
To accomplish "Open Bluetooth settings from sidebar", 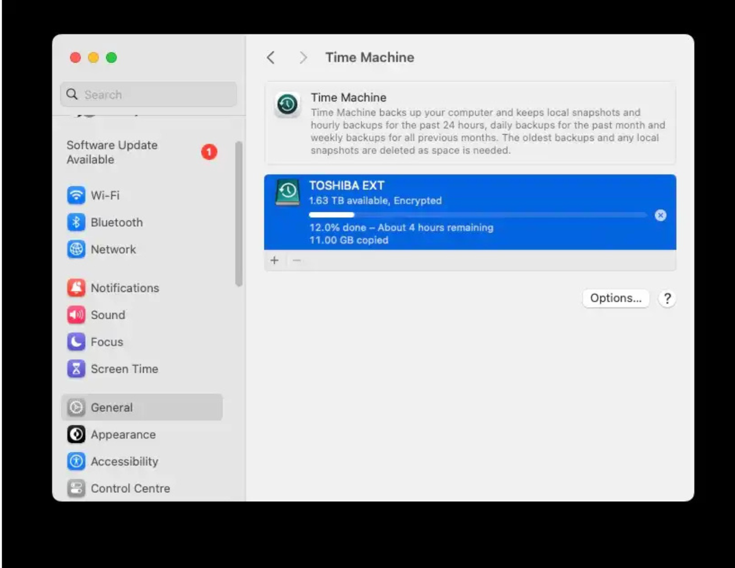I will coord(76,222).
